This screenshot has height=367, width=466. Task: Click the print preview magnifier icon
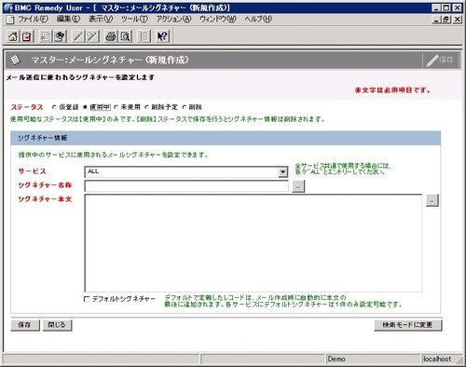pyautogui.click(x=126, y=36)
